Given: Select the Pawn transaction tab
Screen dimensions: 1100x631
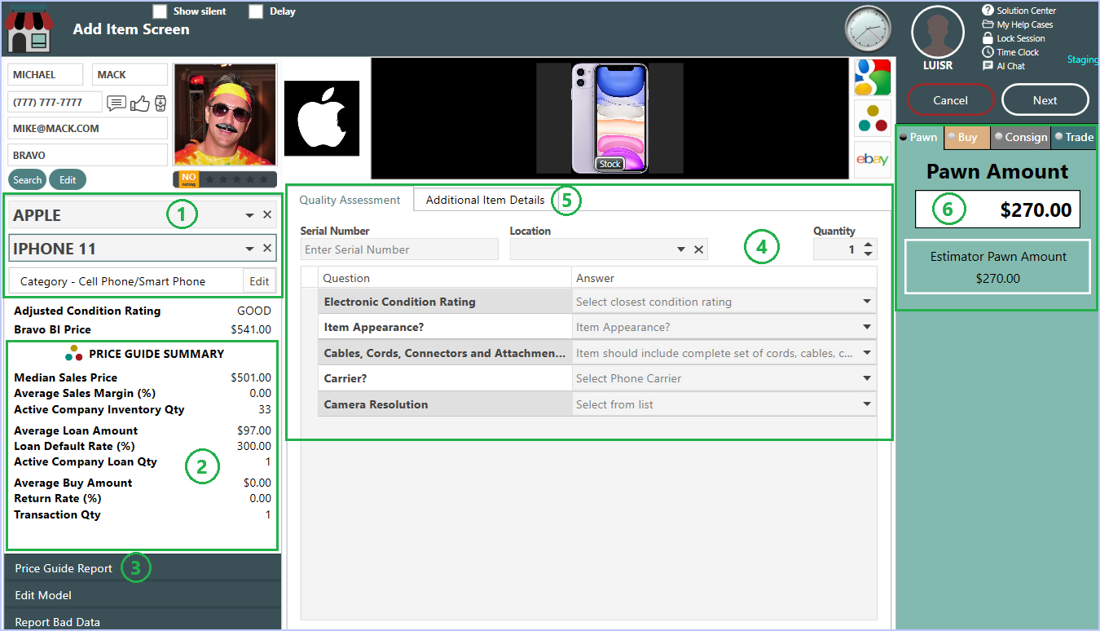Looking at the screenshot, I should pyautogui.click(x=919, y=138).
